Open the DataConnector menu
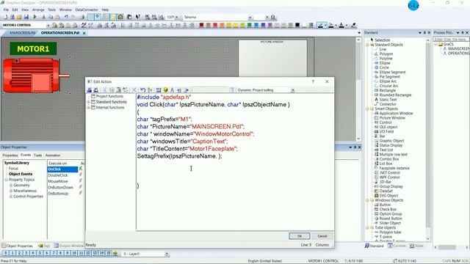This screenshot has height=264, width=470. pos(87,10)
